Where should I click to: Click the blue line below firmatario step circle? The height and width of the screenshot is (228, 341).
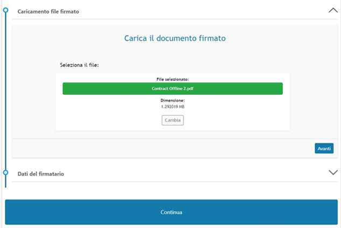[x=5, y=182]
